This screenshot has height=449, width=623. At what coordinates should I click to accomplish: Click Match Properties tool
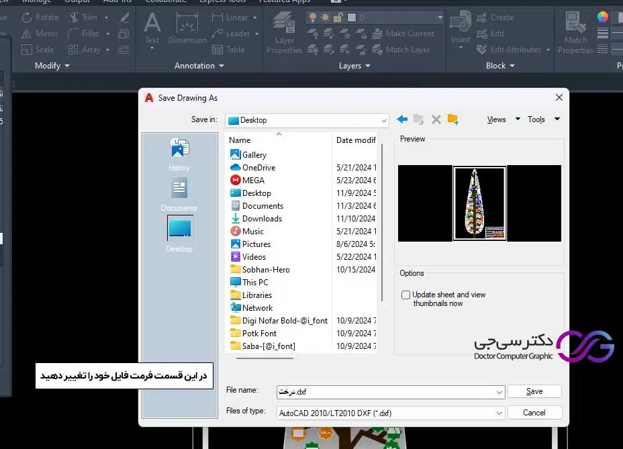click(575, 33)
